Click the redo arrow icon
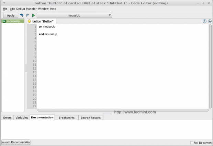 (x=27, y=15)
